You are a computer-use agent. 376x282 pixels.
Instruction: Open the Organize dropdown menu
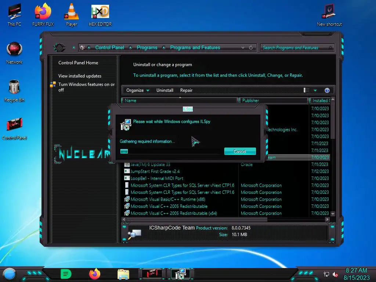pyautogui.click(x=138, y=90)
